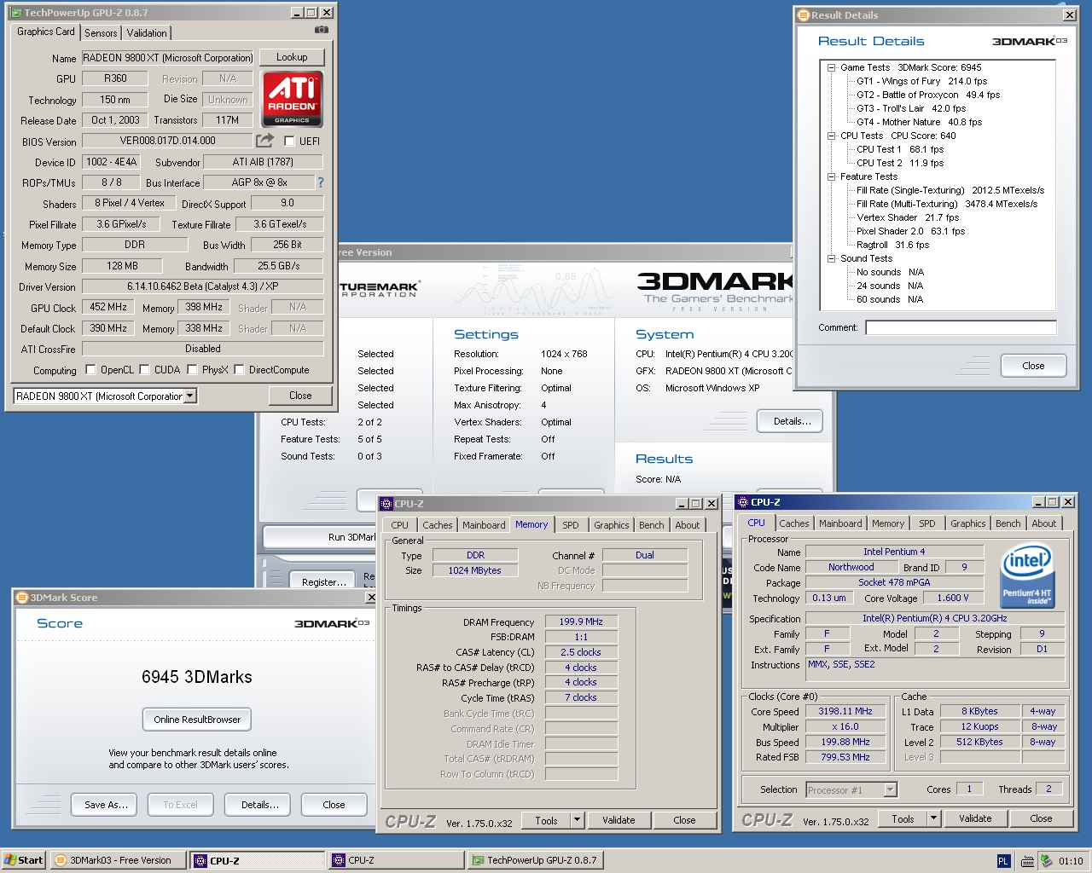The image size is (1092, 873).
Task: Open About tab in processor CPU-Z window
Action: pyautogui.click(x=1044, y=523)
